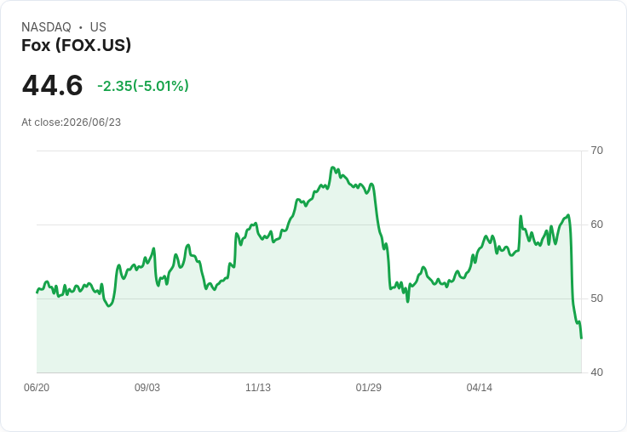Viewport: 627px width, 432px height.
Task: Click the 06/20 x-axis date label
Action: tap(37, 388)
